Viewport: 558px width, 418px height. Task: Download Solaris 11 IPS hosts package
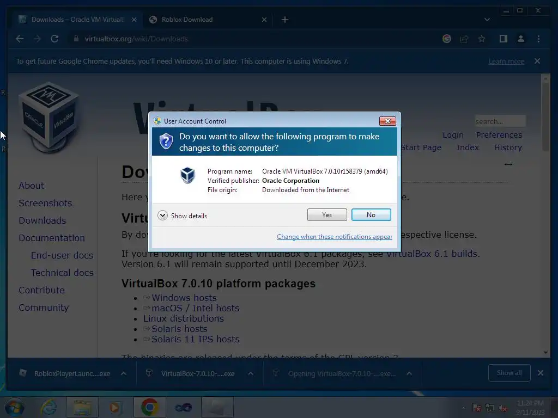tap(196, 339)
